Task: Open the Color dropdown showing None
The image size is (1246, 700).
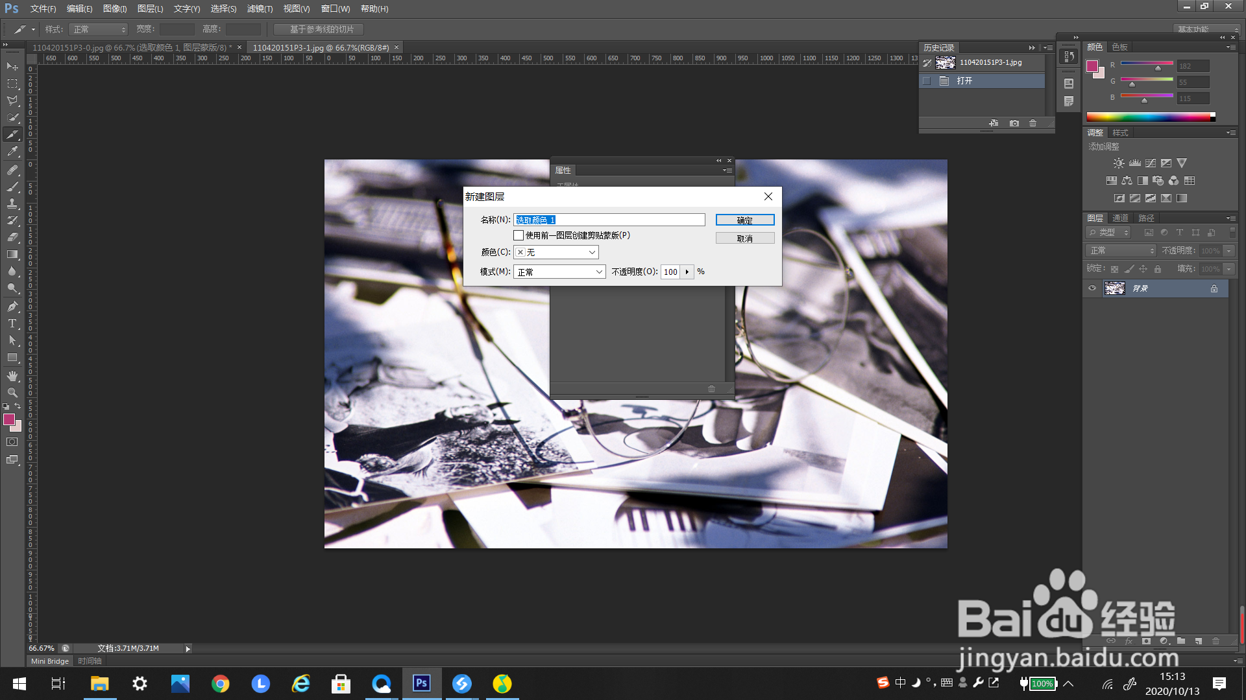Action: (556, 252)
